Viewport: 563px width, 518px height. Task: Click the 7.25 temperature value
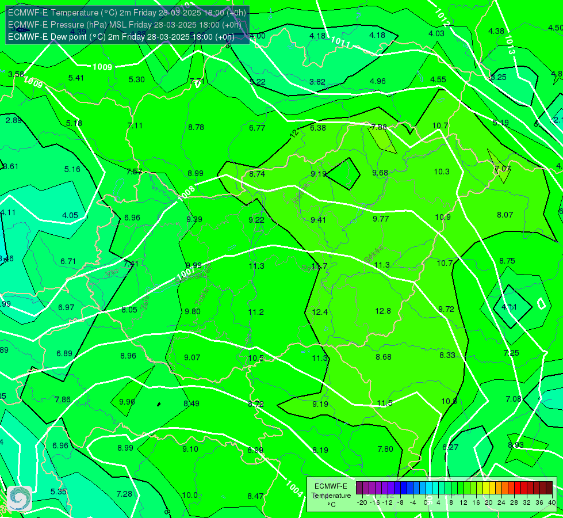coord(511,353)
